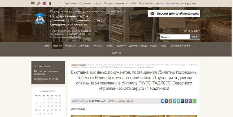Switch language via the British flag icon
Viewport: 233px width, 117px height.
click(44, 4)
